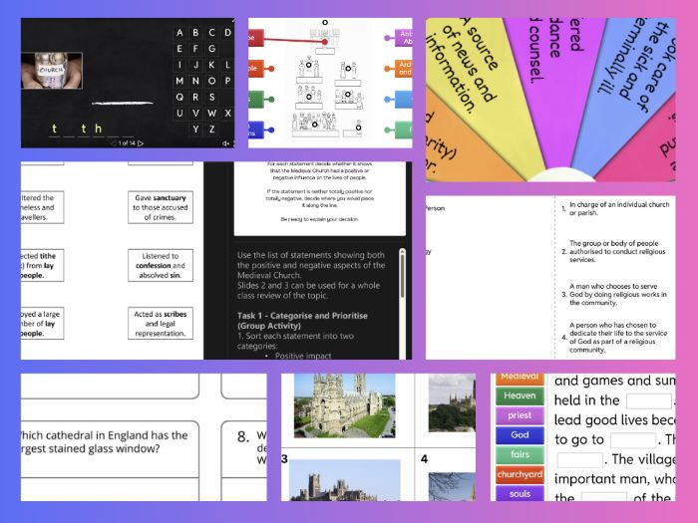Go to next hangman puzzle arrow
The height and width of the screenshot is (523, 698).
click(x=141, y=143)
